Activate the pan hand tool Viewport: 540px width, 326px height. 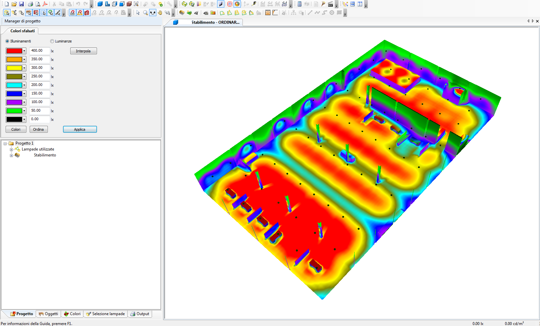pos(160,13)
